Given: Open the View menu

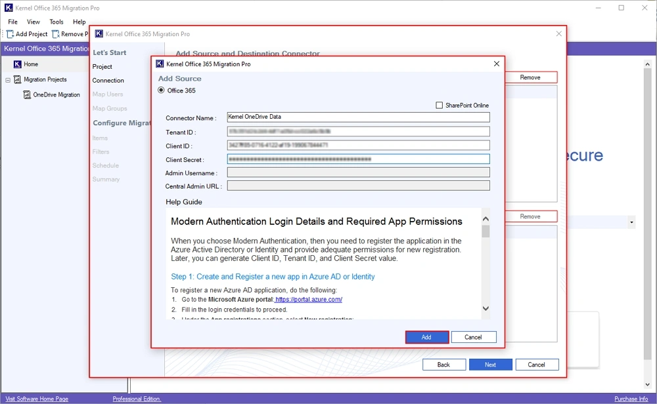Looking at the screenshot, I should (33, 22).
